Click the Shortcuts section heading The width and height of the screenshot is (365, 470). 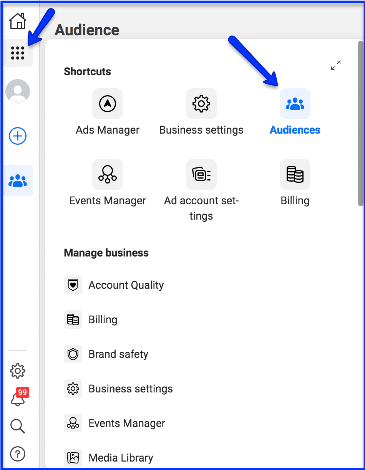(x=87, y=72)
